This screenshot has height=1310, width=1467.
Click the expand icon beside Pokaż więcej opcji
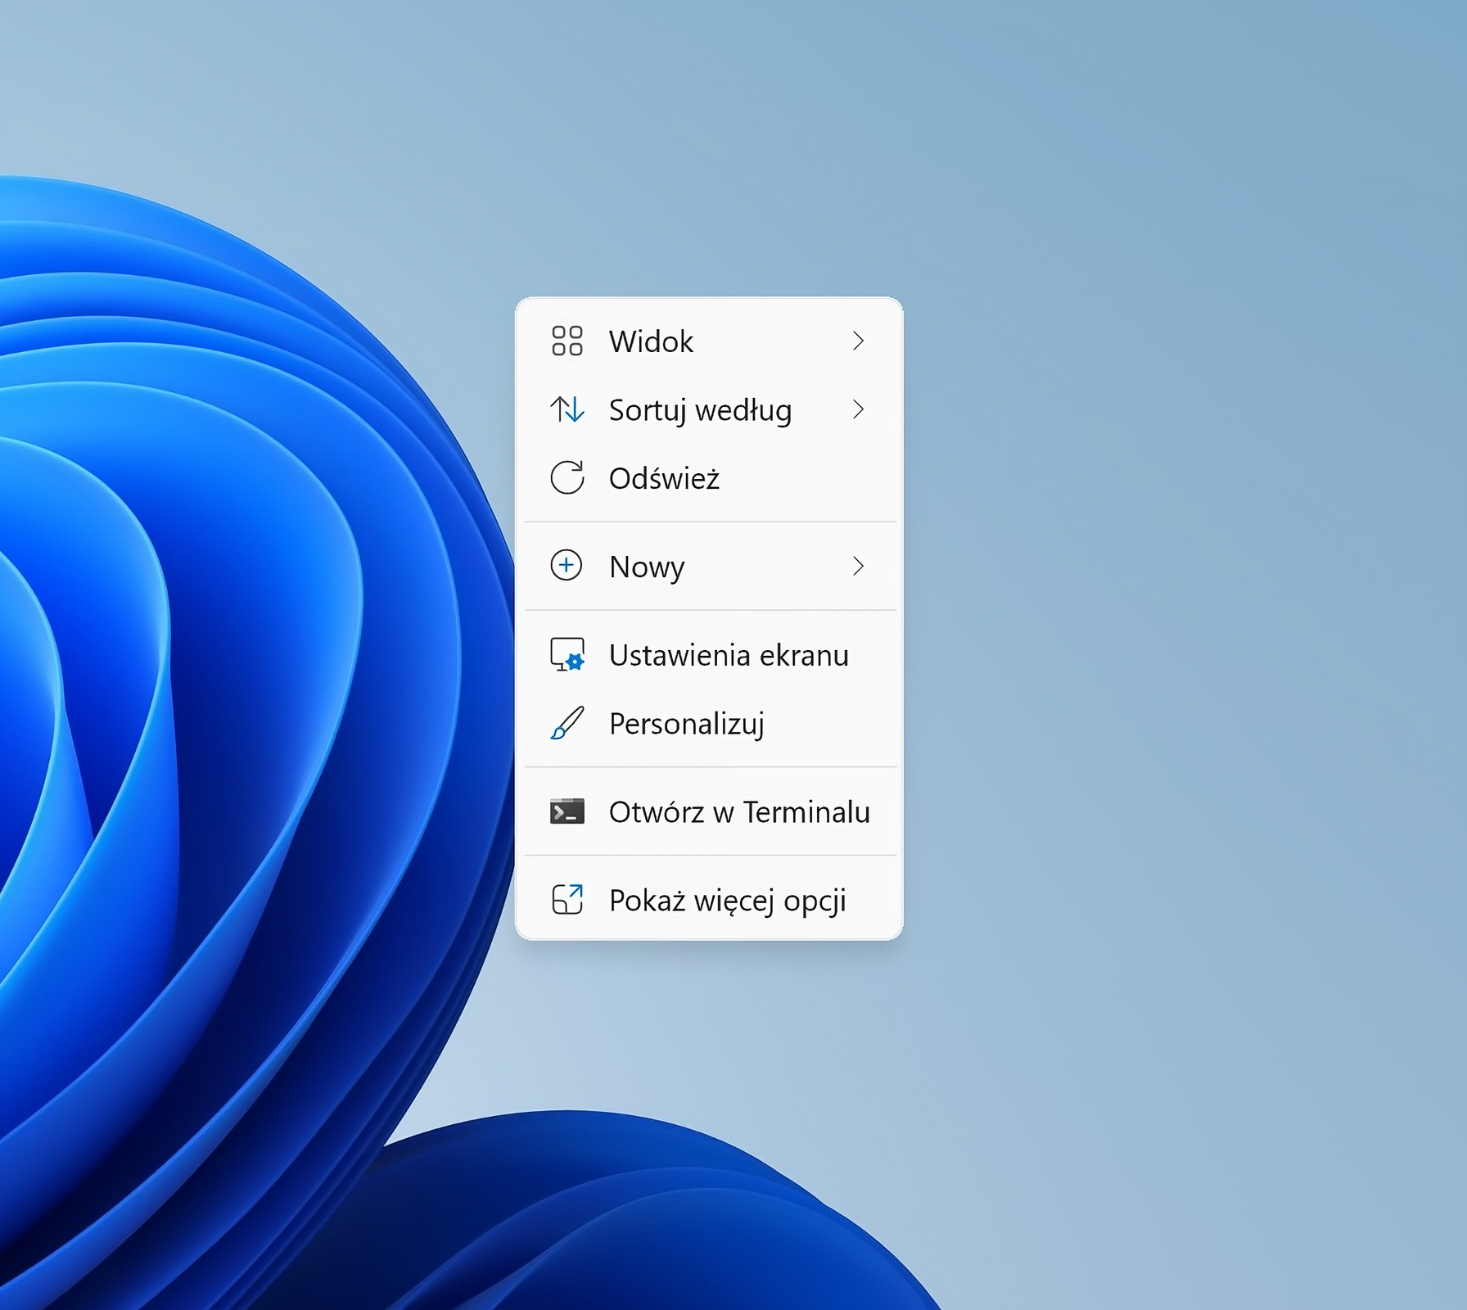point(567,899)
